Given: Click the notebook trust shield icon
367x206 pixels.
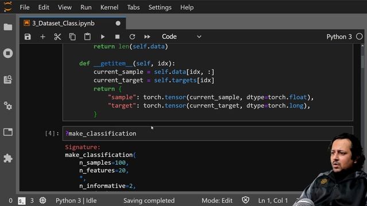Looking at the screenshot, I should click(x=245, y=200).
